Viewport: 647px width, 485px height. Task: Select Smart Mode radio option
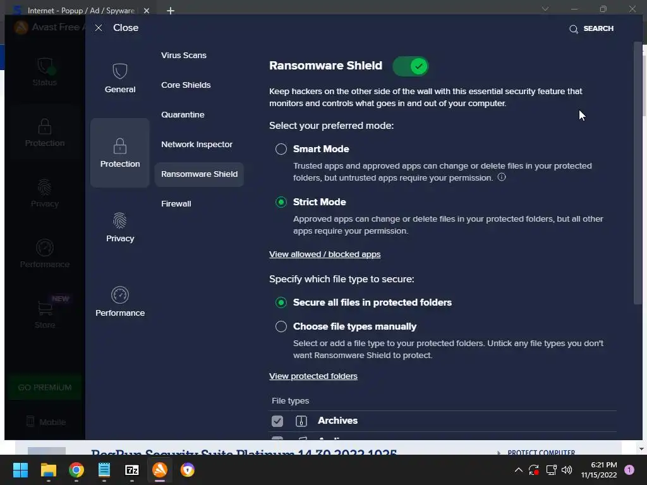pyautogui.click(x=281, y=149)
